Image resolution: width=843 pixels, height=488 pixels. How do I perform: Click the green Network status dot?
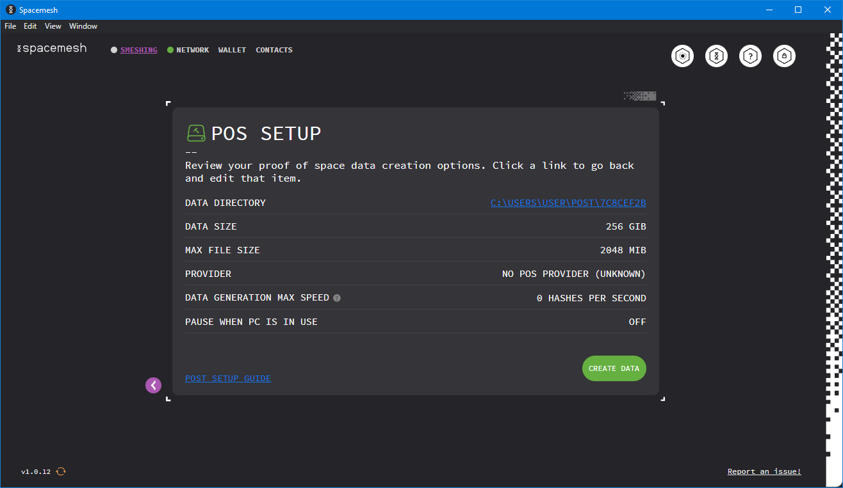pos(170,50)
